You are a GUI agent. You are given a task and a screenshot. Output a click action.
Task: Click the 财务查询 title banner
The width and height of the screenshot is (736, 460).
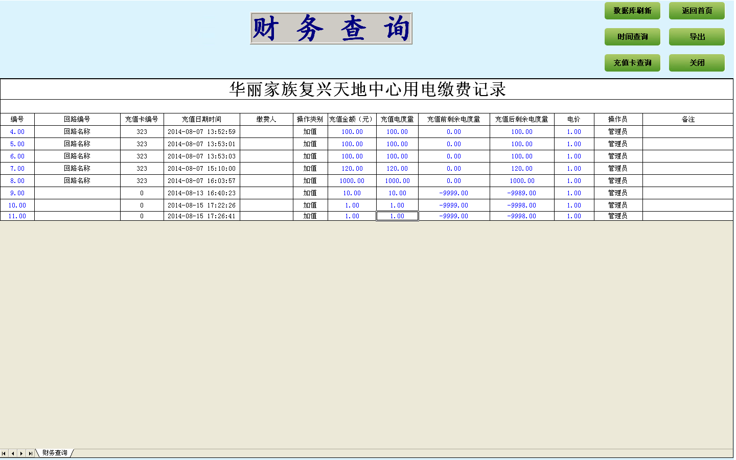[x=331, y=29]
